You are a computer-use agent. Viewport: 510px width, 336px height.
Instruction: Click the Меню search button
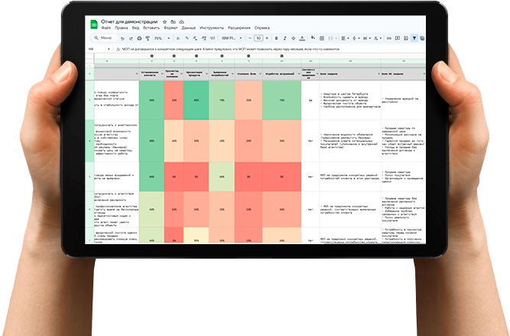pos(103,38)
